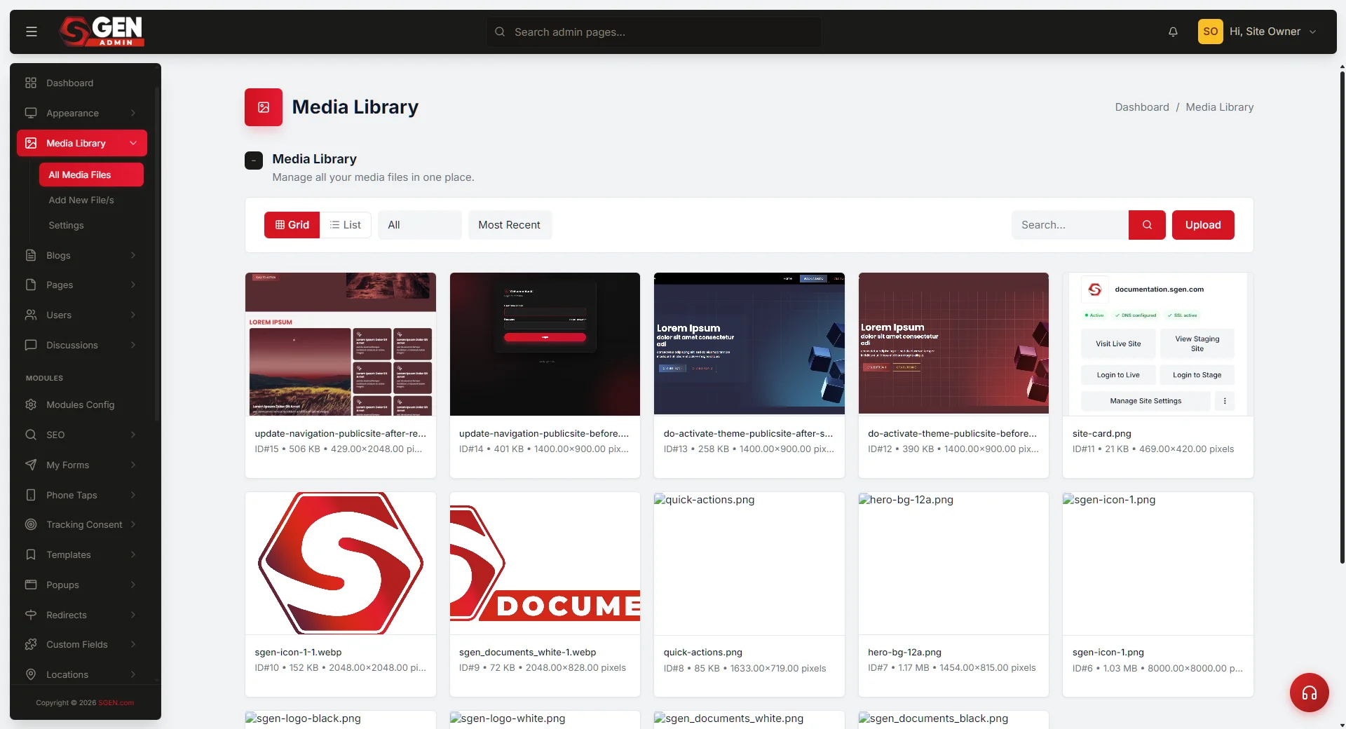
Task: Click the red Media Library title icon
Action: pyautogui.click(x=264, y=107)
